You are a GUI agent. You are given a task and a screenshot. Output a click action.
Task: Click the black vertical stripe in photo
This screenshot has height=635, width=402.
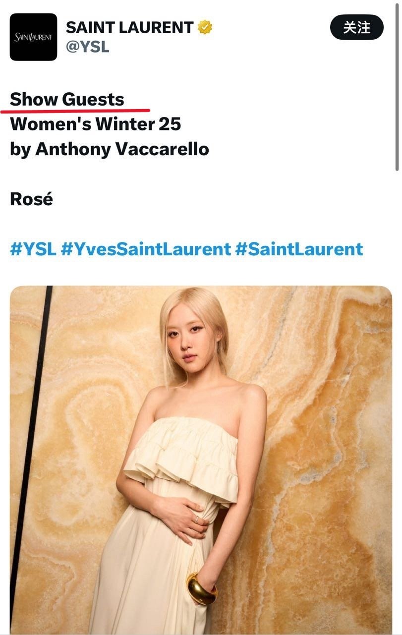pos(31,446)
